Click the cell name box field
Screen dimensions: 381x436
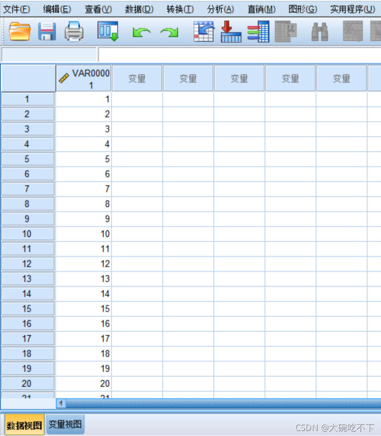click(x=49, y=54)
